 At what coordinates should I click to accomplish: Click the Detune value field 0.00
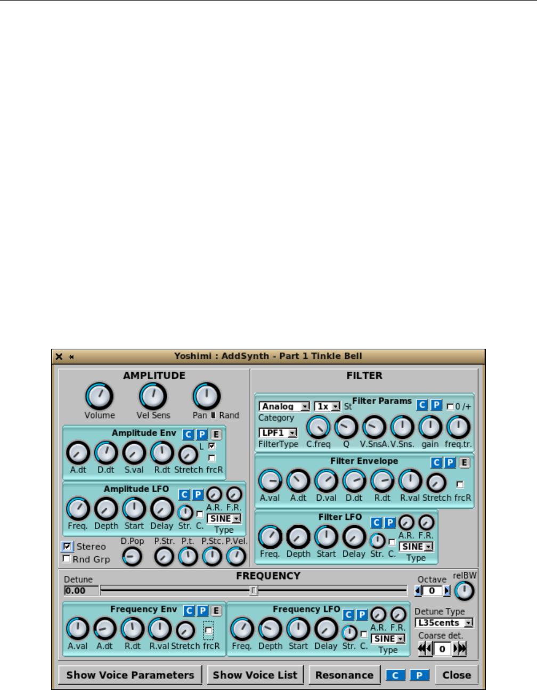pos(81,591)
